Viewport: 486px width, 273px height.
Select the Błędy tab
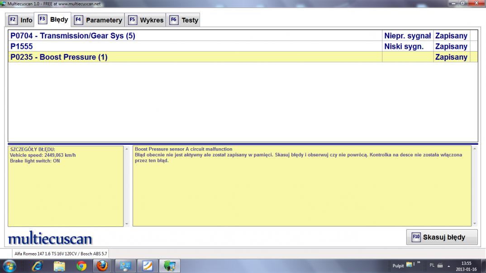pyautogui.click(x=53, y=19)
